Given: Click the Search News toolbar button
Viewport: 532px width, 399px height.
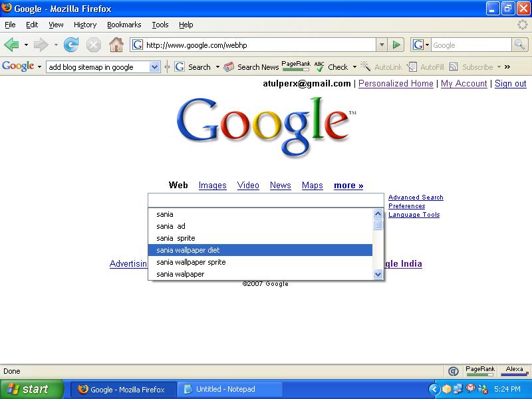Looking at the screenshot, I should pos(251,67).
